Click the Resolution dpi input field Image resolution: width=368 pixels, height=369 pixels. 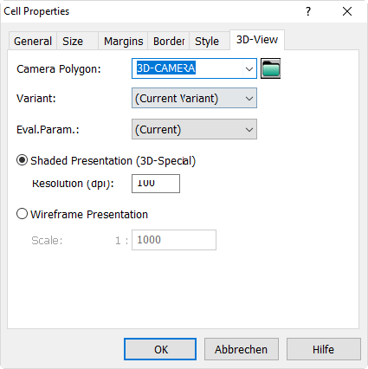(x=156, y=184)
